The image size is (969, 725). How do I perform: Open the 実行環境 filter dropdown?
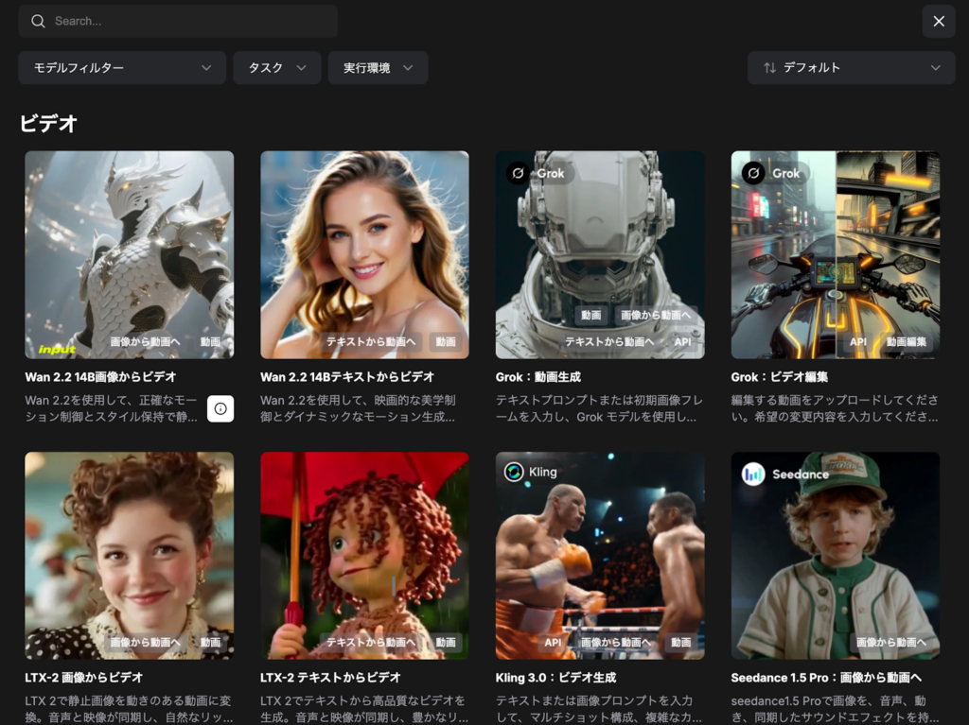pos(378,68)
